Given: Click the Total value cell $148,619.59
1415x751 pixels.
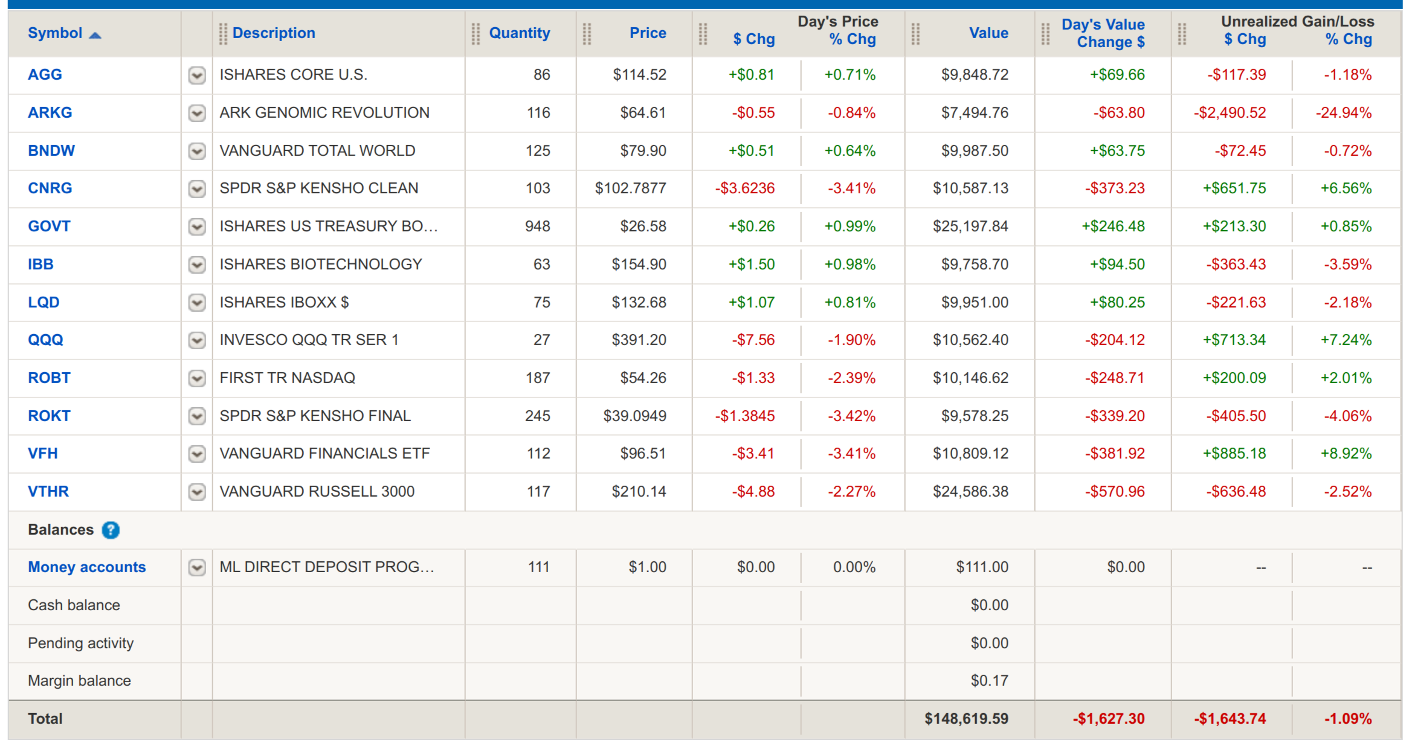Looking at the screenshot, I should point(965,719).
